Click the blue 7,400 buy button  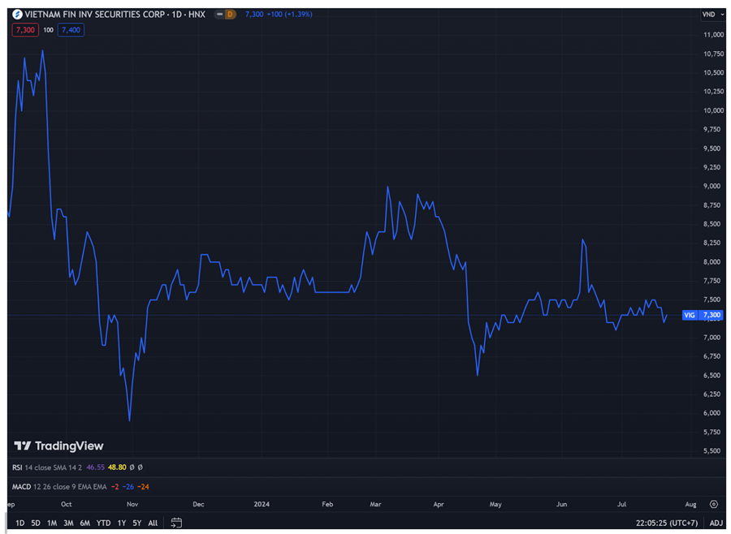(71, 30)
